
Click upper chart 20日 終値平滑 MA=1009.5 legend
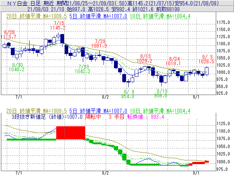[37, 16]
